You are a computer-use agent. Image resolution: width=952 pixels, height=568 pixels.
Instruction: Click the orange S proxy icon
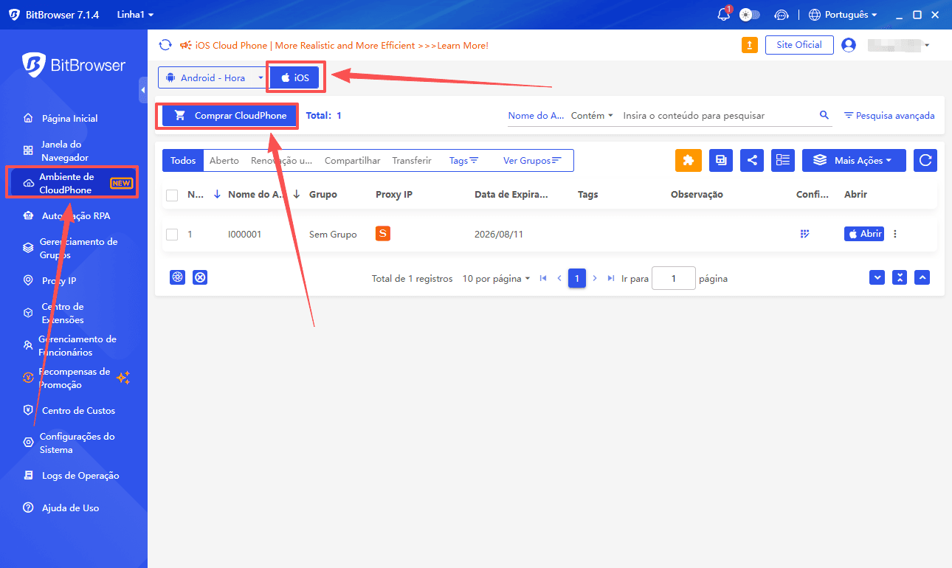pos(383,234)
